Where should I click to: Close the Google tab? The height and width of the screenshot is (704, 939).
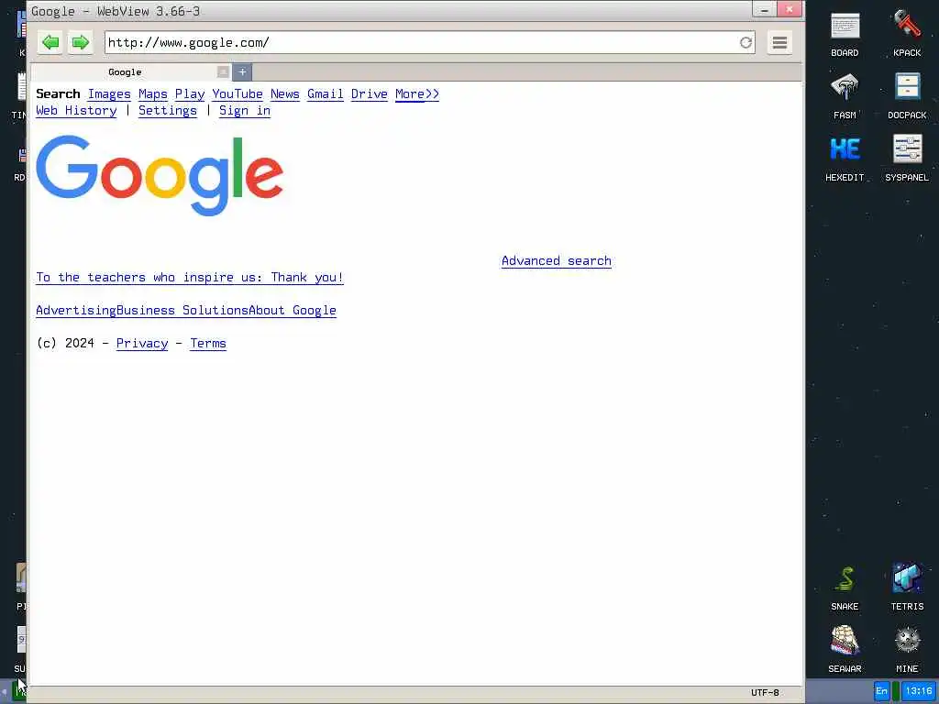(223, 71)
